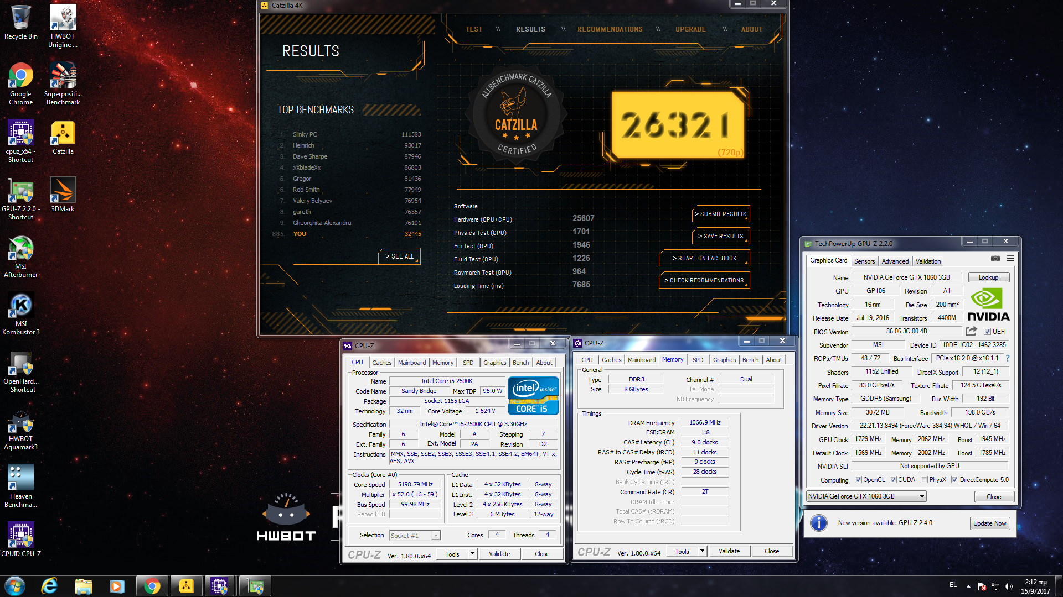Click Catzilla score 26321 badge

(x=677, y=125)
